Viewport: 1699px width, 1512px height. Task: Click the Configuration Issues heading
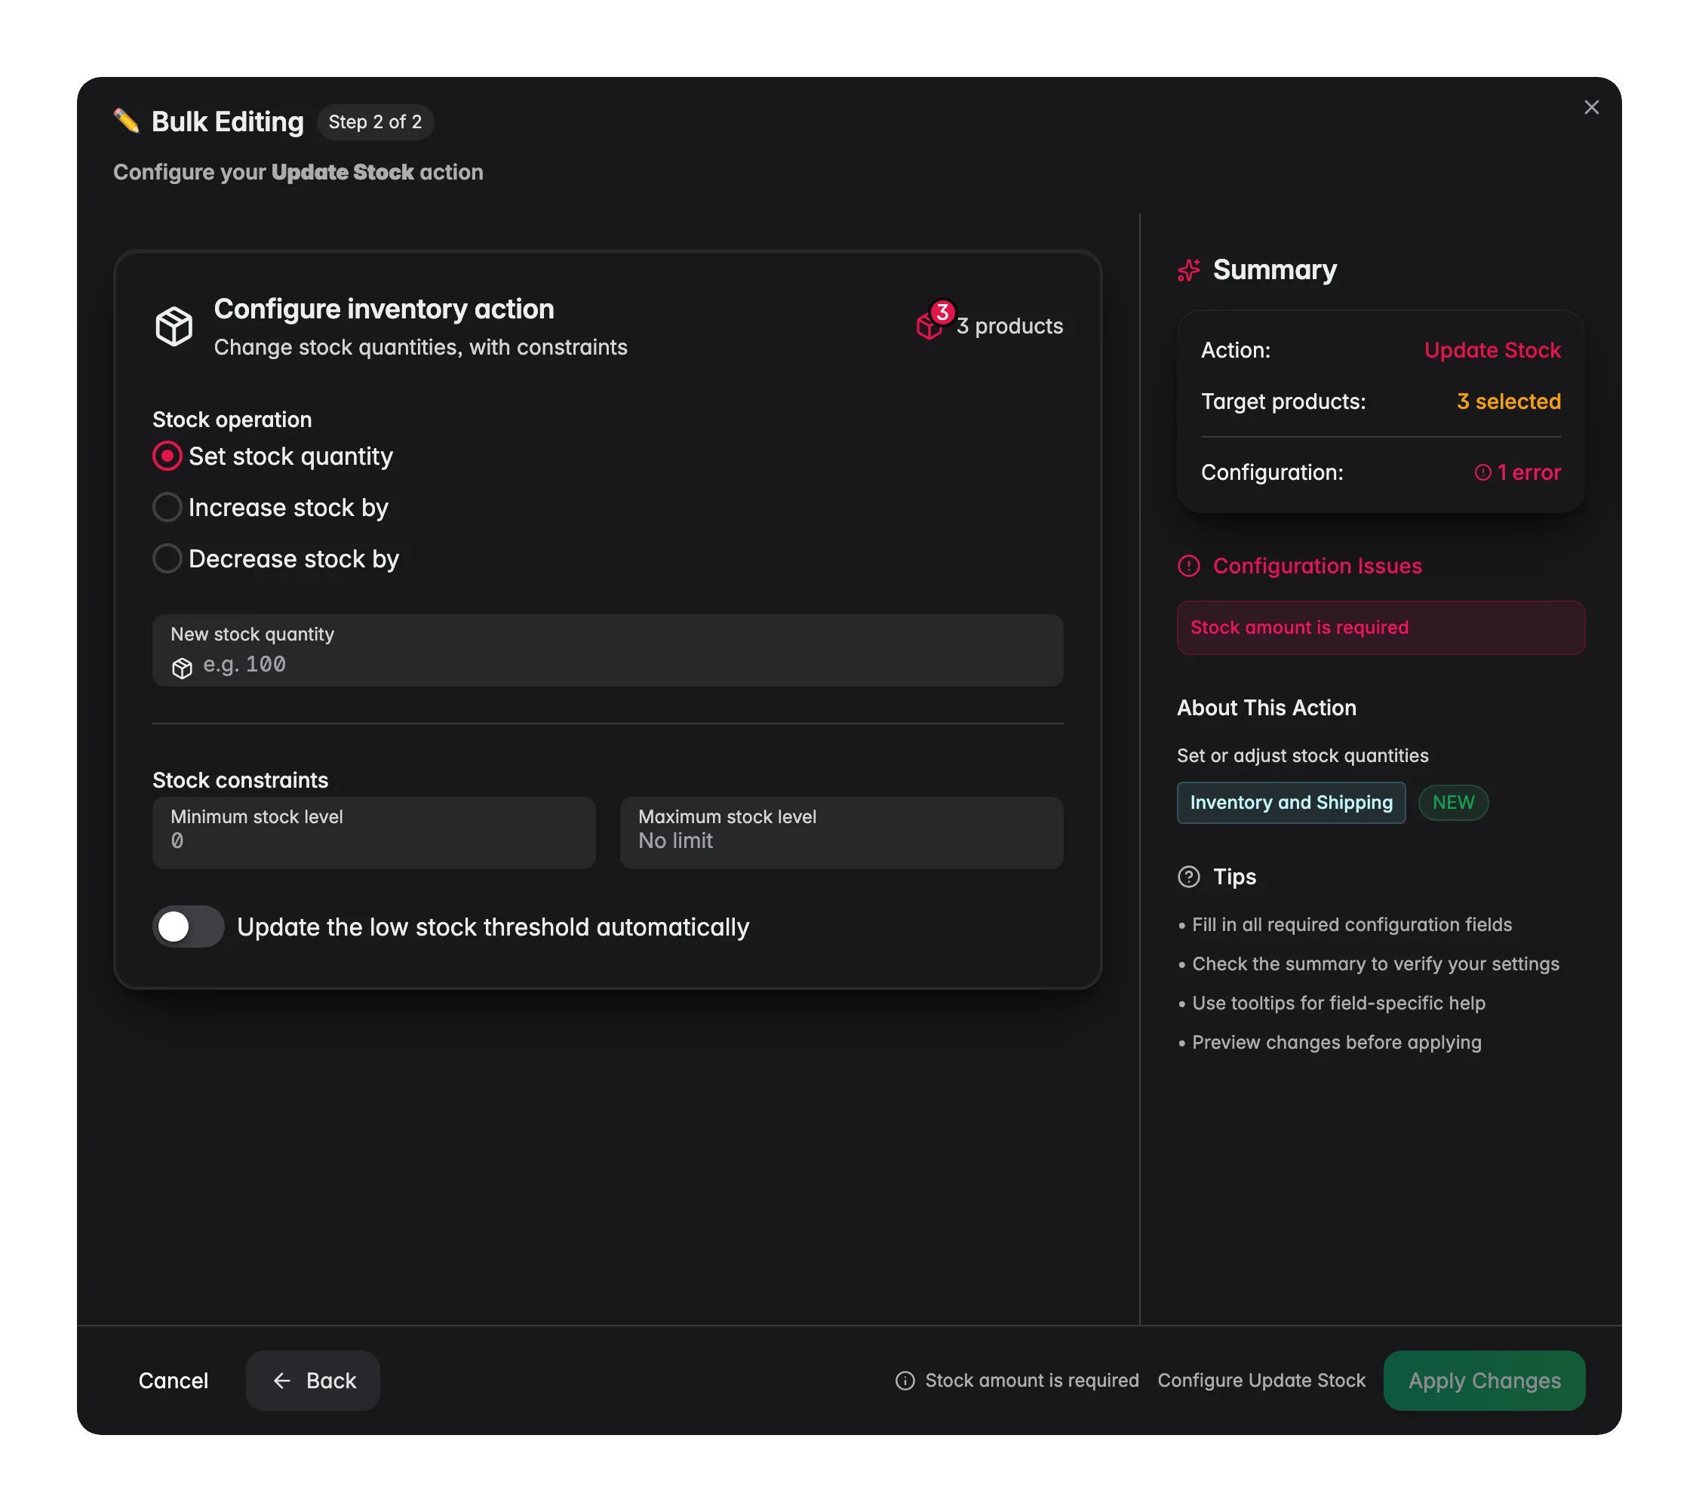point(1316,566)
